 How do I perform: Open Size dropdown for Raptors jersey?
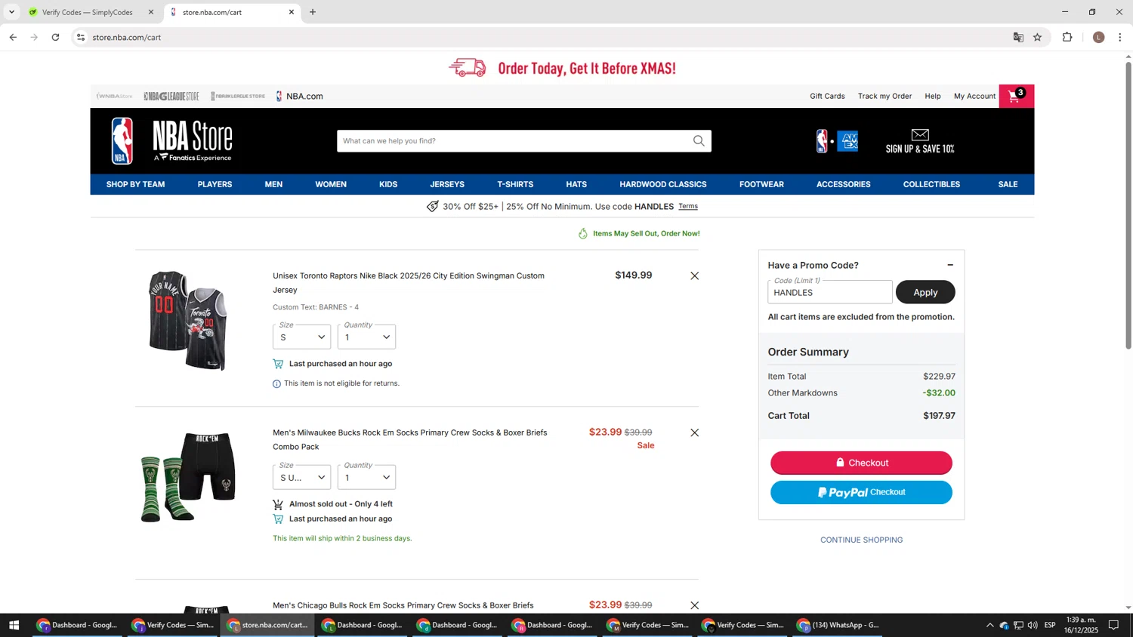(x=301, y=337)
